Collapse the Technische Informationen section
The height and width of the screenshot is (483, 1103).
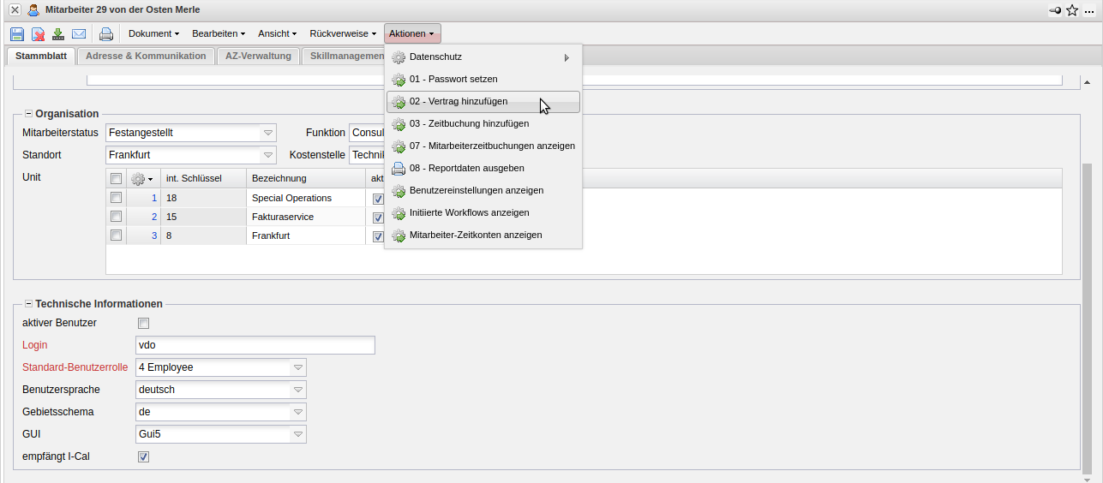[x=28, y=304]
